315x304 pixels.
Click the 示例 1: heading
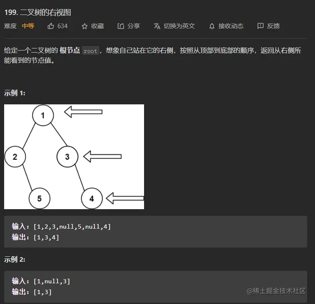click(14, 93)
